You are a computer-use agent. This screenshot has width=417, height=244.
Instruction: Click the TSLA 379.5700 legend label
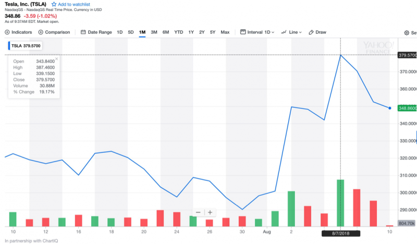25,46
